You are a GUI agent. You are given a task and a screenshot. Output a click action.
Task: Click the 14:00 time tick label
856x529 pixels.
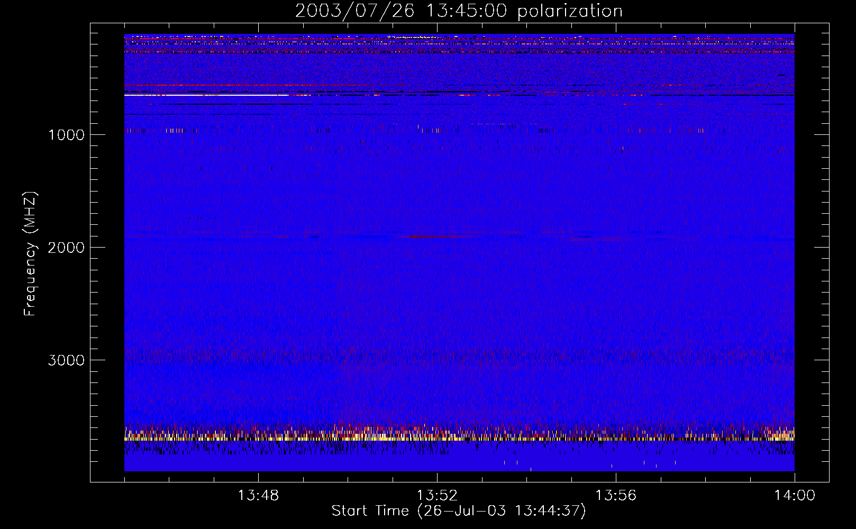tap(795, 496)
